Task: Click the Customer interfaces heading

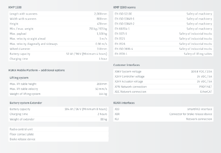Action: [126, 65]
